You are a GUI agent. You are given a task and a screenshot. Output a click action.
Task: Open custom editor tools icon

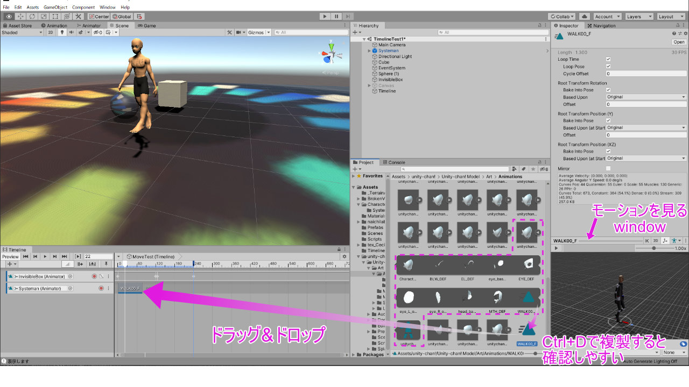79,17
